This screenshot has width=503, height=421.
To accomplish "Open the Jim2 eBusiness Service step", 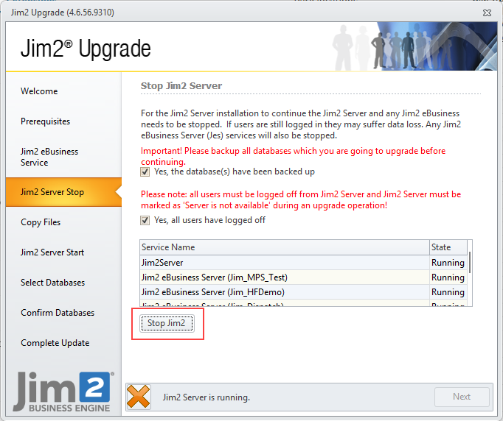I will [x=49, y=157].
